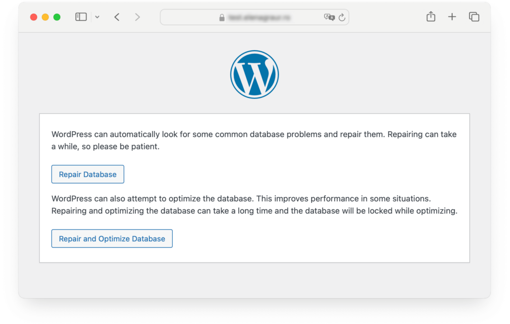
Task: Click Repair and Optimize Database button
Action: point(112,239)
